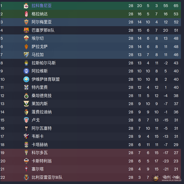Open the 萨拉戈萨 team page

click(x=40, y=47)
